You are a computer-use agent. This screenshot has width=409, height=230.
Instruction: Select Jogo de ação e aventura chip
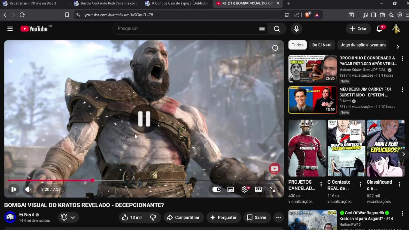pos(363,45)
